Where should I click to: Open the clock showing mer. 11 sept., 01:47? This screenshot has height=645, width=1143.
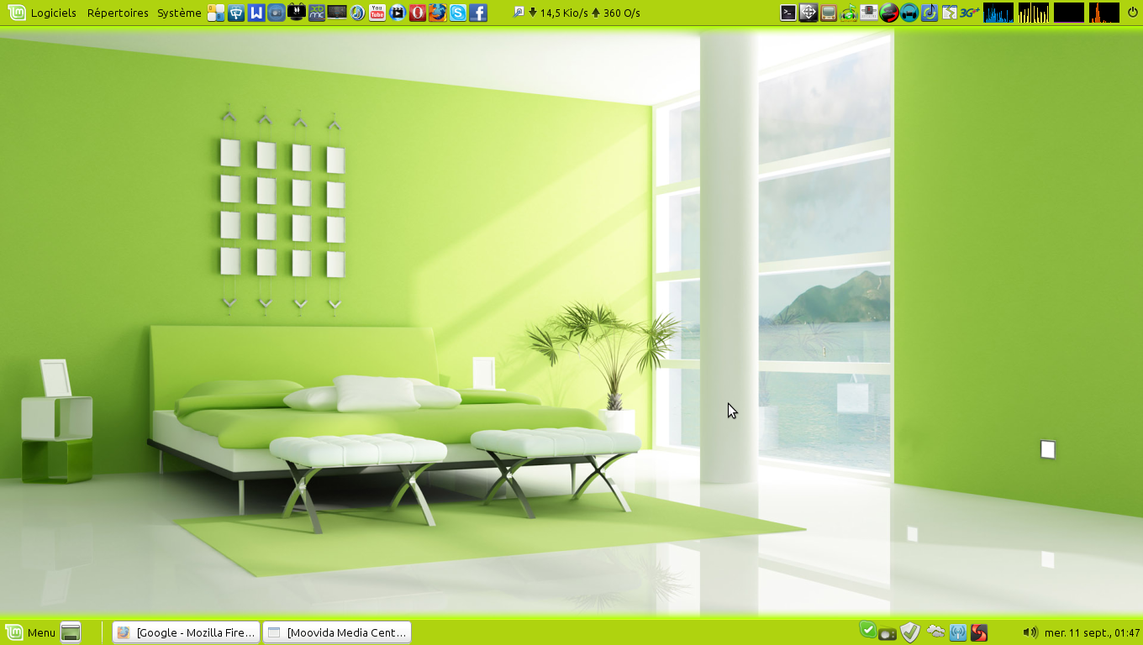(x=1092, y=633)
